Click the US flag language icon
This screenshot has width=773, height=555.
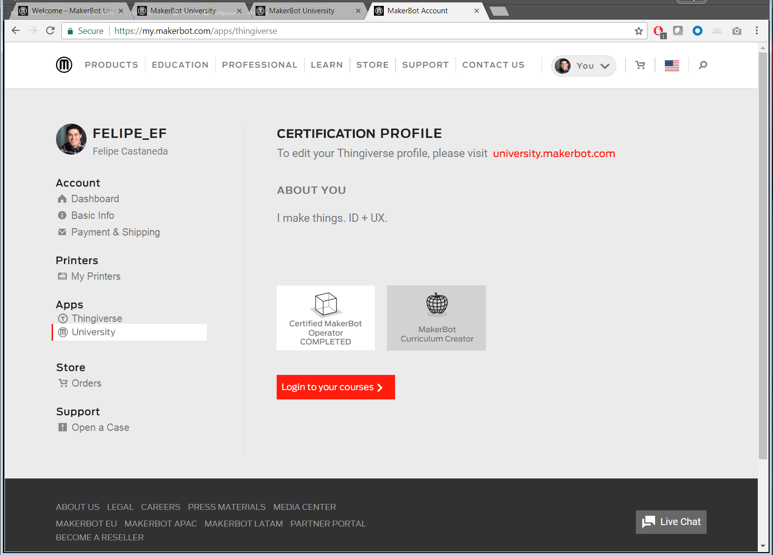point(672,65)
